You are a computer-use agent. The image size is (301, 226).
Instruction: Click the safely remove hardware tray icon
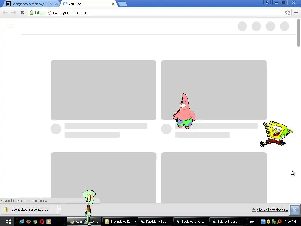pyautogui.click(x=274, y=222)
